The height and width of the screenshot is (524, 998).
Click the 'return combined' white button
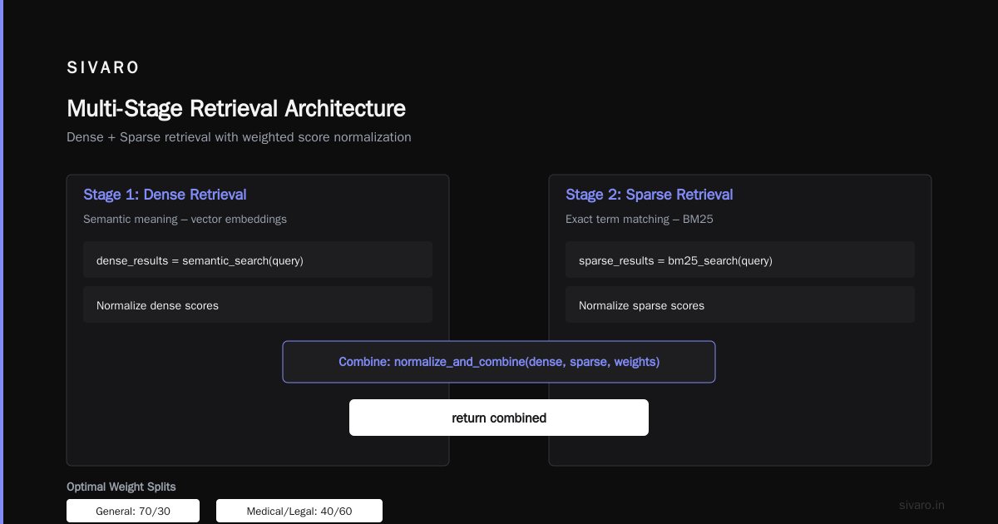pos(499,418)
